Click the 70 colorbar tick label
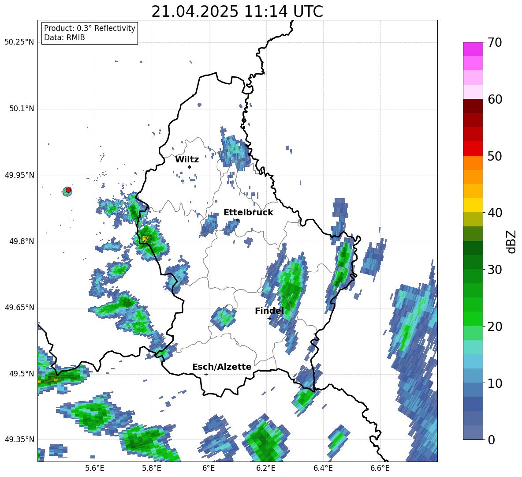Screen dimensions: 522x477 tap(495, 43)
